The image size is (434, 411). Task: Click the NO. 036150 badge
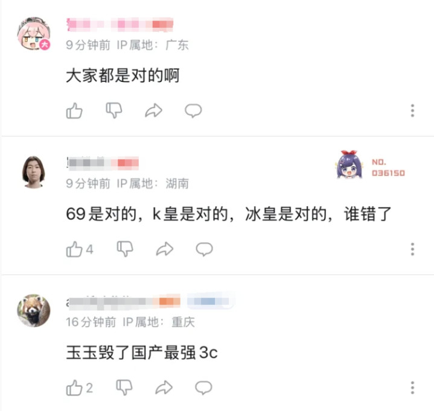(371, 166)
